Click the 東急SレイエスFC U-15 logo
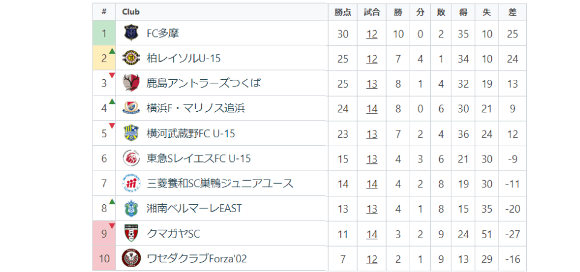The image size is (580, 272). pos(131,158)
